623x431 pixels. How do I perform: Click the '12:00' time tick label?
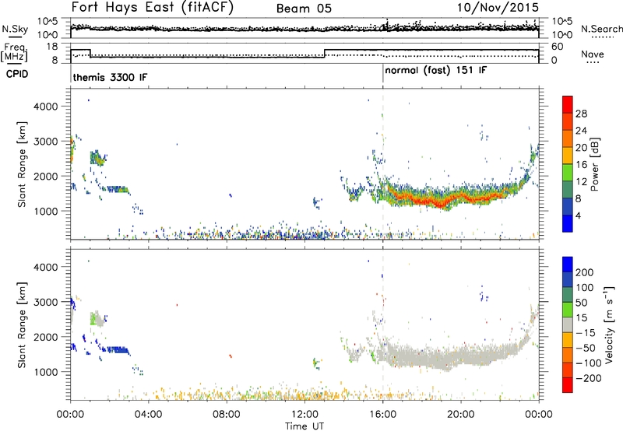pyautogui.click(x=304, y=415)
